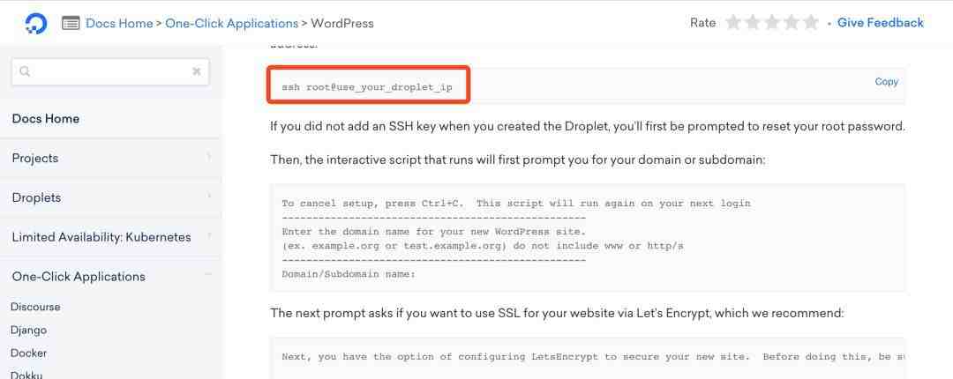Rate the page three stars
The image size is (953, 379).
point(773,23)
